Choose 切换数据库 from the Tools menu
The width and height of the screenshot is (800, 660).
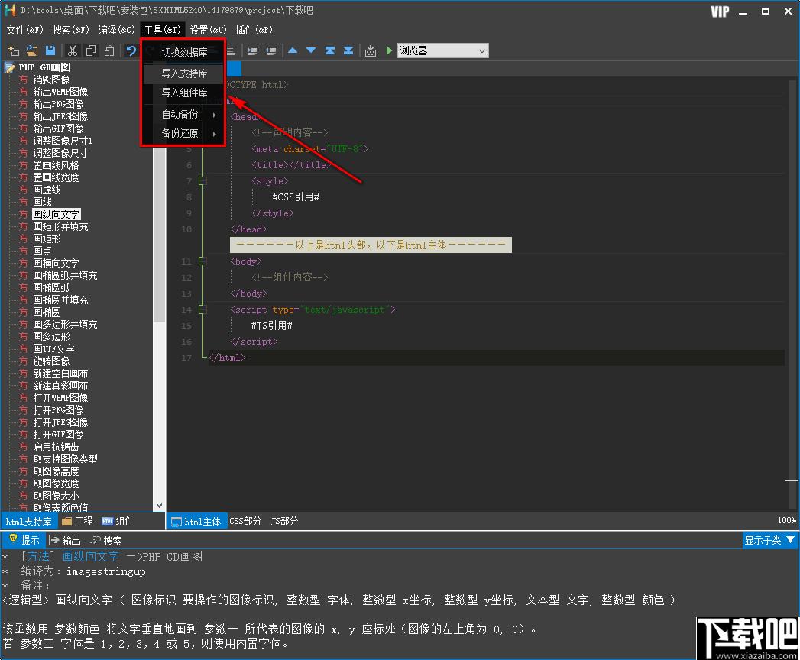(x=183, y=52)
